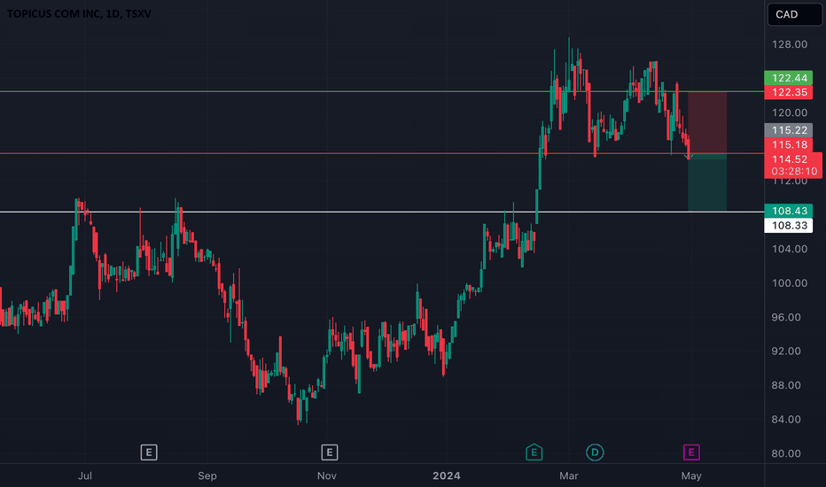
Task: Select the green 122.44 price label
Action: coord(789,78)
